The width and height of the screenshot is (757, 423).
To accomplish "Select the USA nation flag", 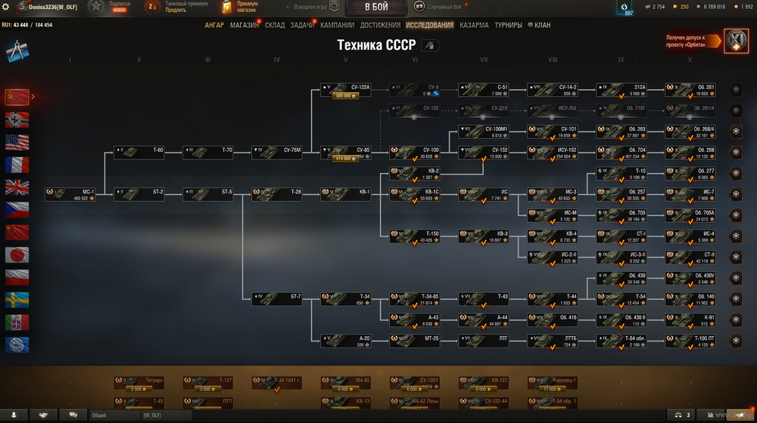I will click(x=17, y=142).
